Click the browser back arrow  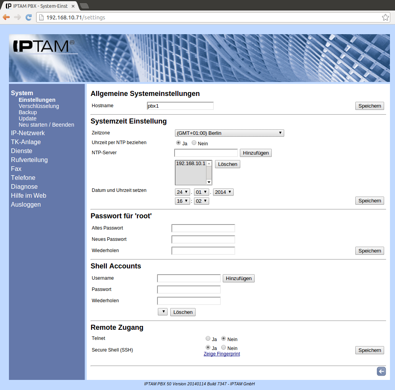[6, 17]
